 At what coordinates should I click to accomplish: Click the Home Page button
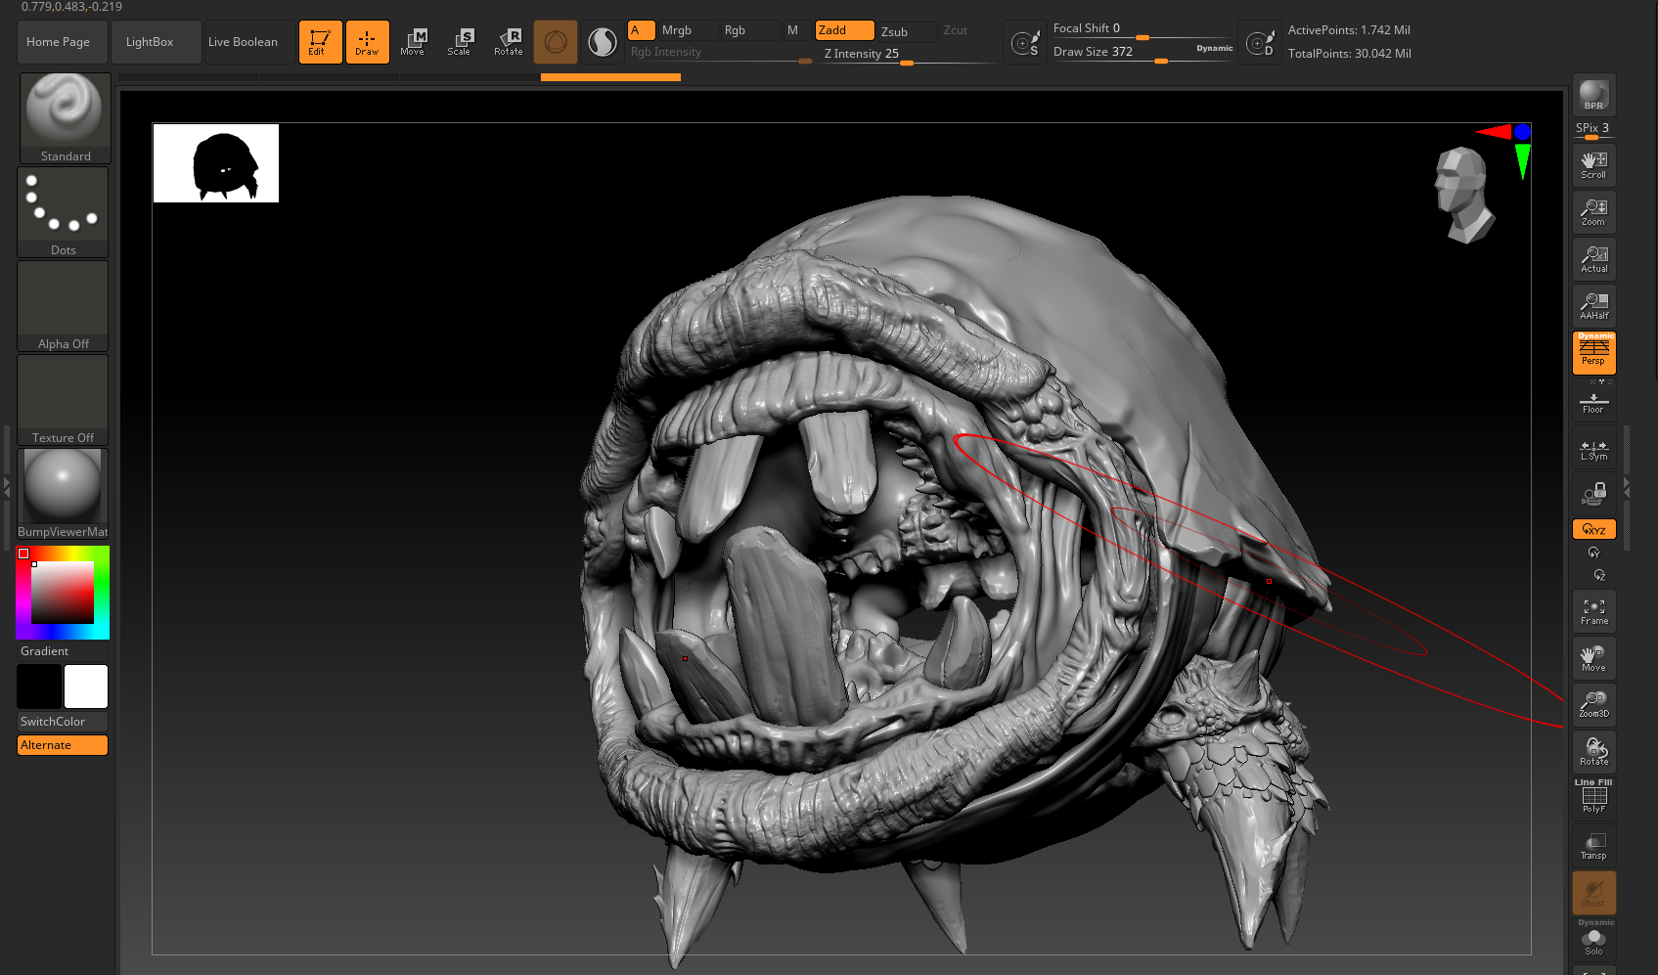point(62,41)
